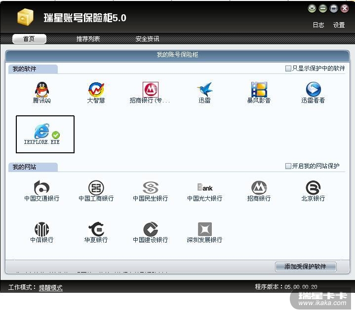Switch to the 安全资讯 tab
The image size is (355, 313).
(x=147, y=39)
